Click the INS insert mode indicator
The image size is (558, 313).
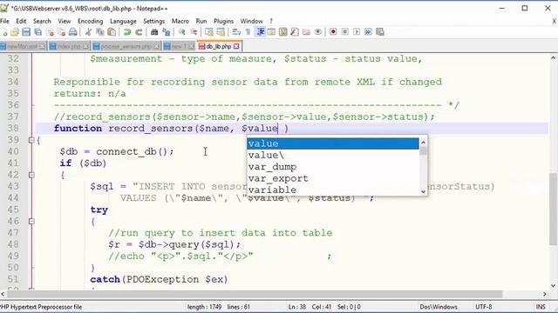point(541,307)
